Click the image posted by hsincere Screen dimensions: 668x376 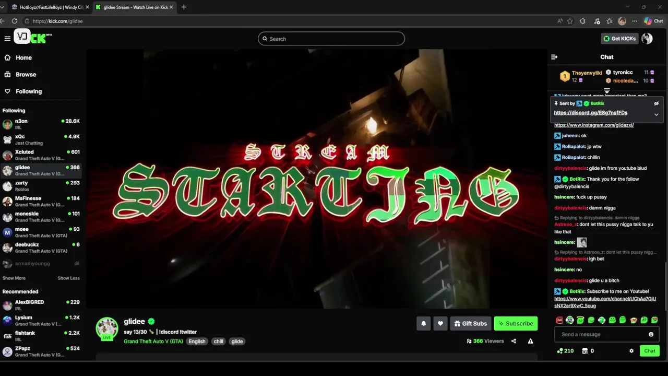582,242
